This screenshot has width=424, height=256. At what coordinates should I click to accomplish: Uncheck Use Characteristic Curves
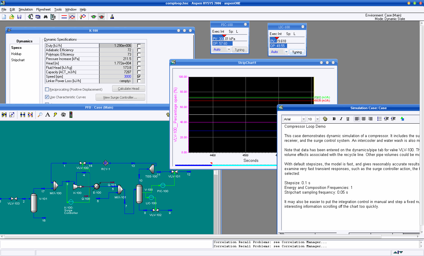(47, 97)
